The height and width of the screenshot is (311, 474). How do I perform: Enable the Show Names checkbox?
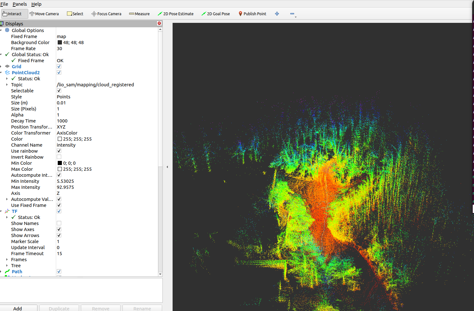[59, 223]
